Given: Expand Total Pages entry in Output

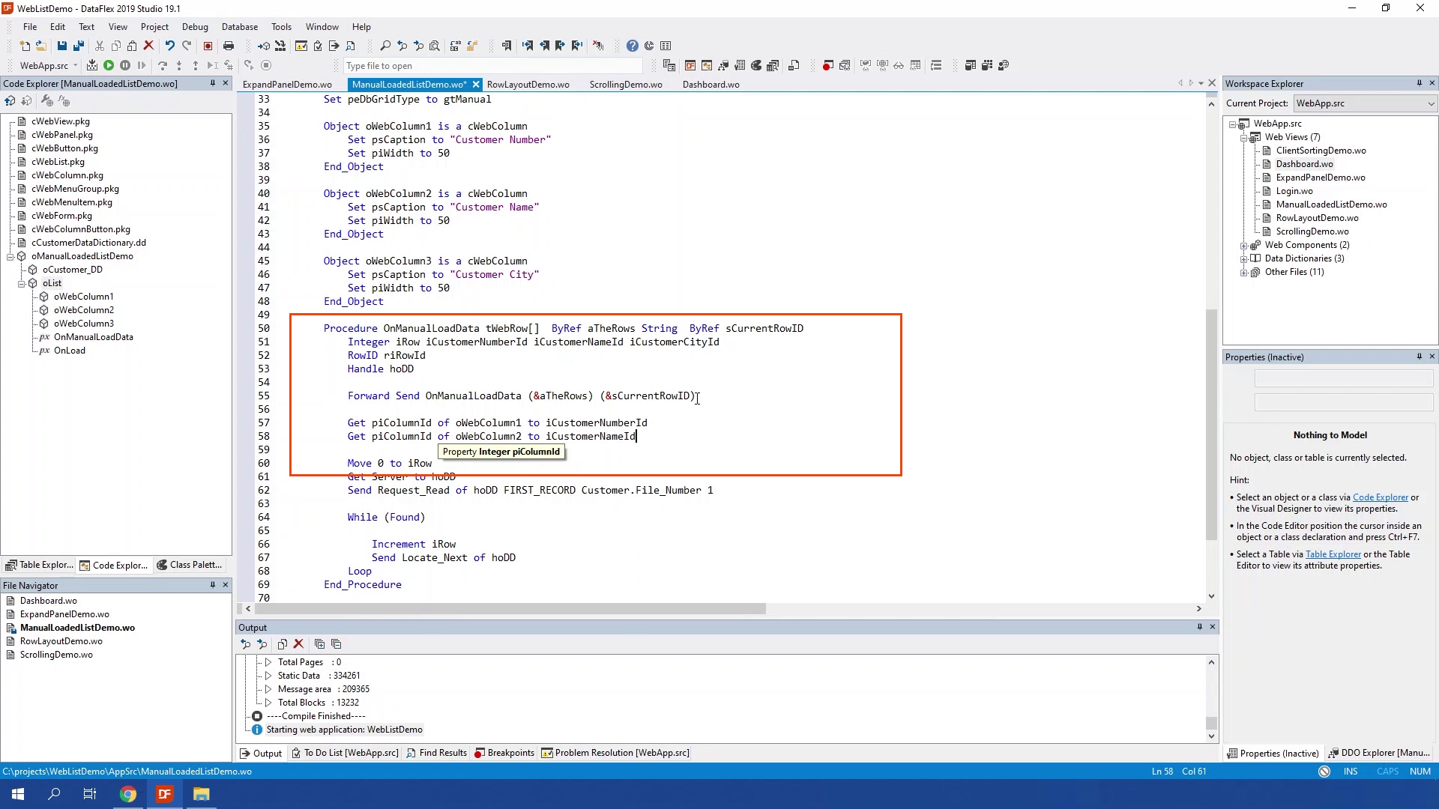Looking at the screenshot, I should coord(268,662).
